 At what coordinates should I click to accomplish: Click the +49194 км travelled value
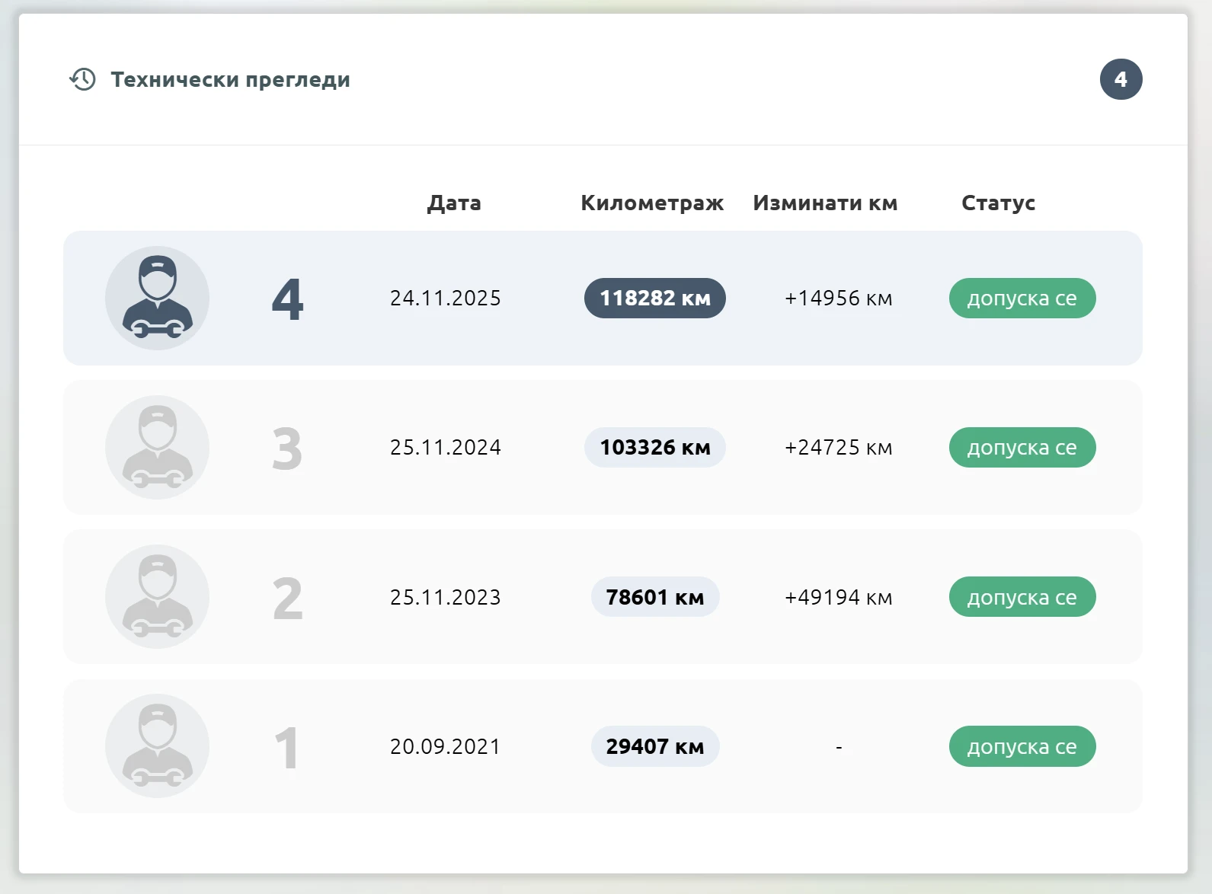click(x=839, y=597)
